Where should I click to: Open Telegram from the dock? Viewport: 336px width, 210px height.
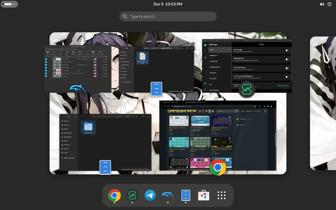coord(150,195)
